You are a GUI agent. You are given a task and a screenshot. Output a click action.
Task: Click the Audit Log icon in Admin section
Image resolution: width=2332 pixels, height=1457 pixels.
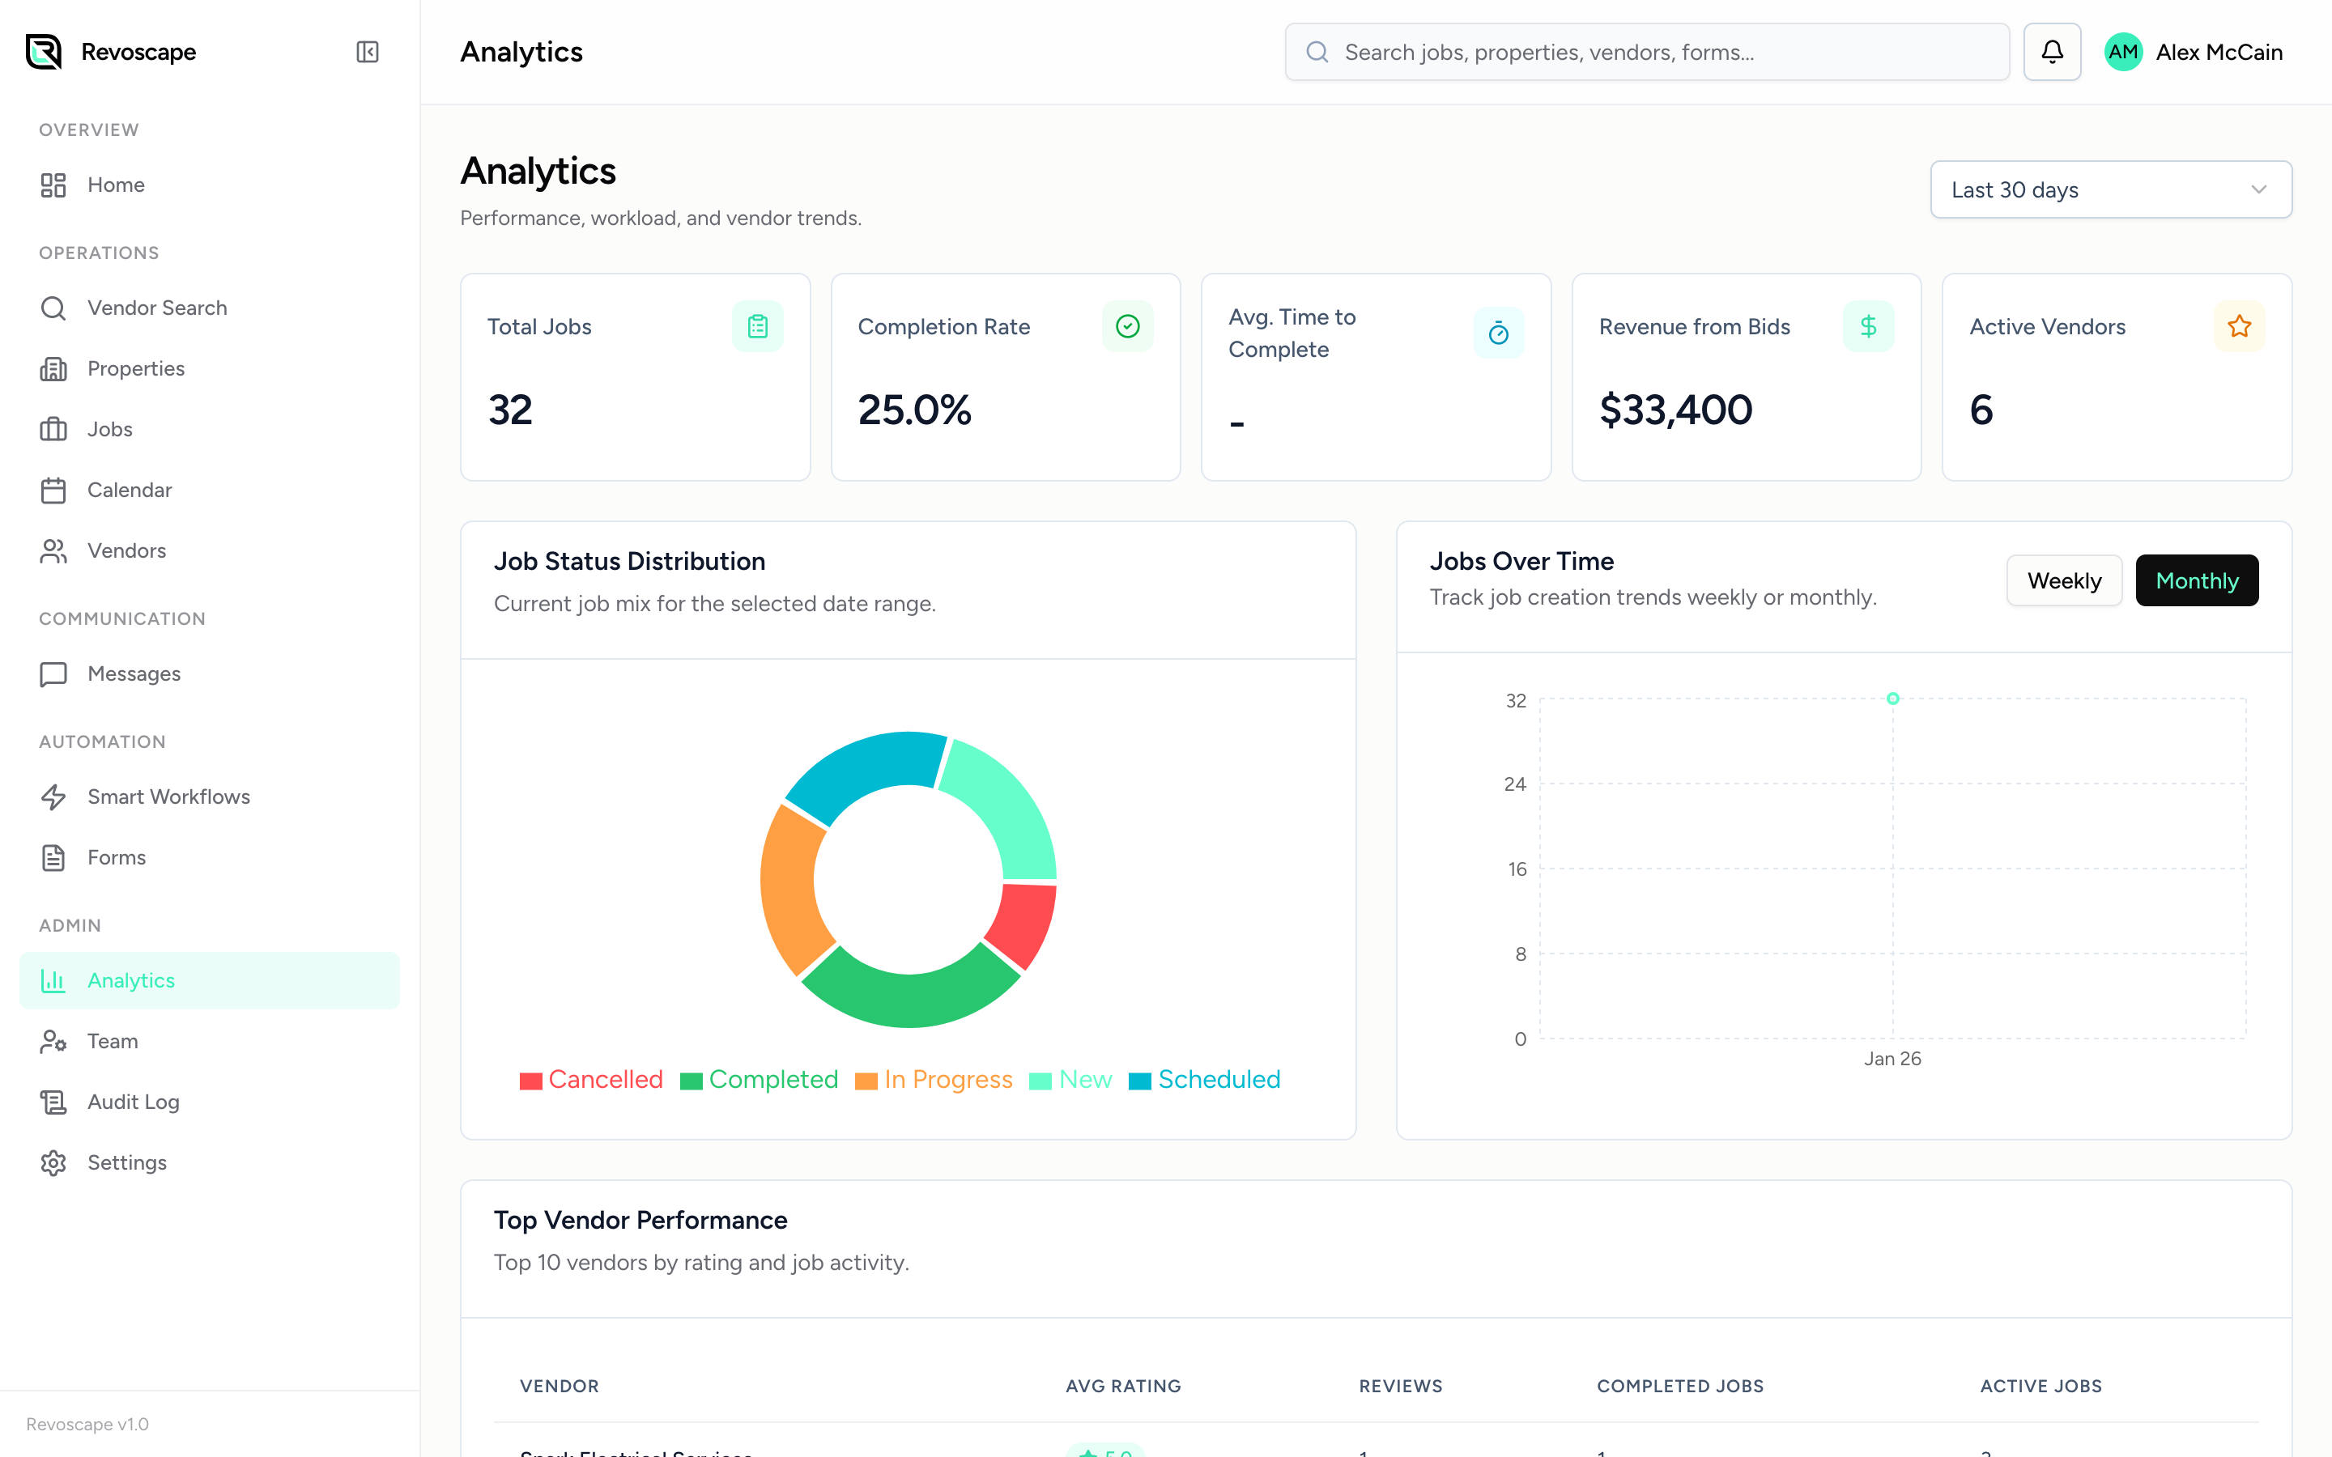pos(53,1102)
